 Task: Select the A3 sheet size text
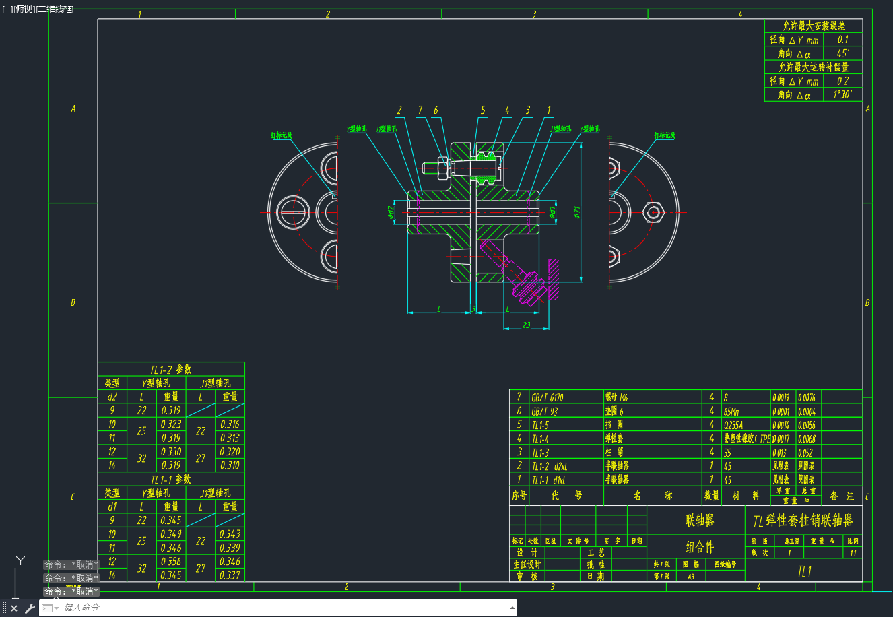point(691,577)
